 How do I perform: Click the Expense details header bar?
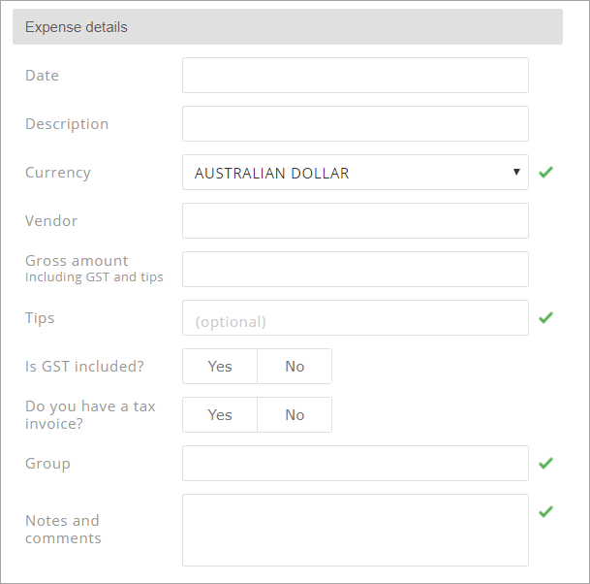click(x=288, y=27)
